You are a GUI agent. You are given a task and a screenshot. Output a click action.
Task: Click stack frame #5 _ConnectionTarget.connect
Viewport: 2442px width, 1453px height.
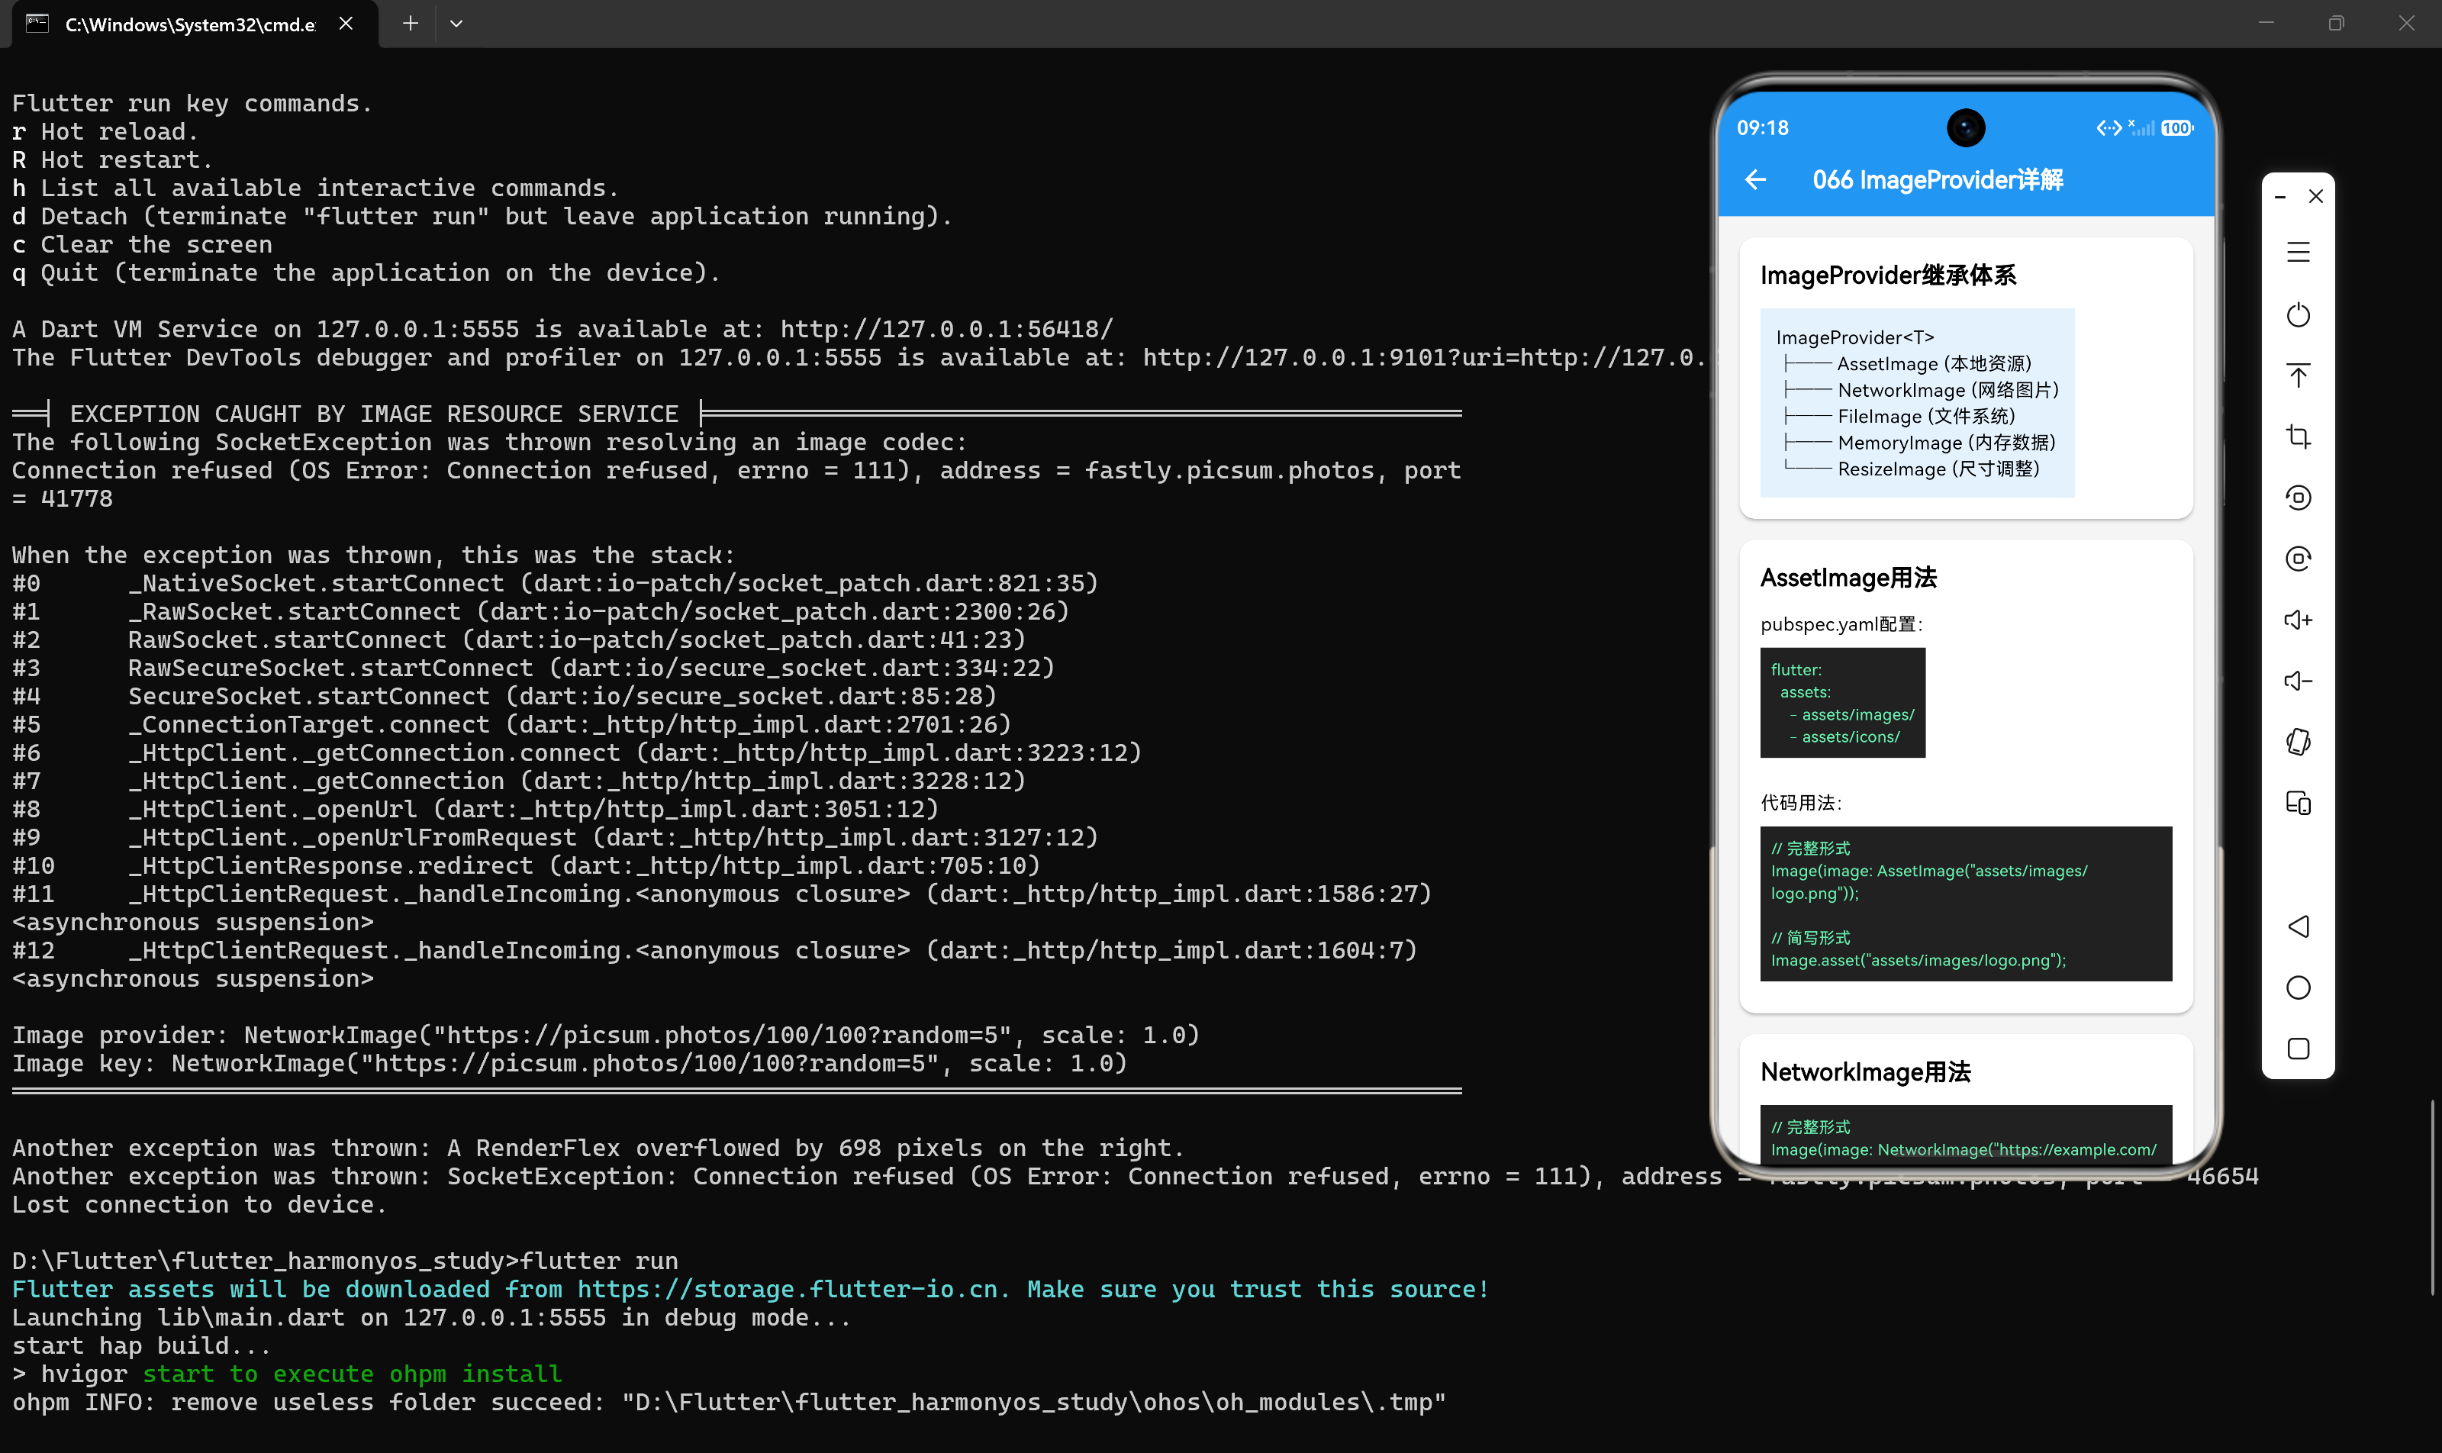click(511, 726)
